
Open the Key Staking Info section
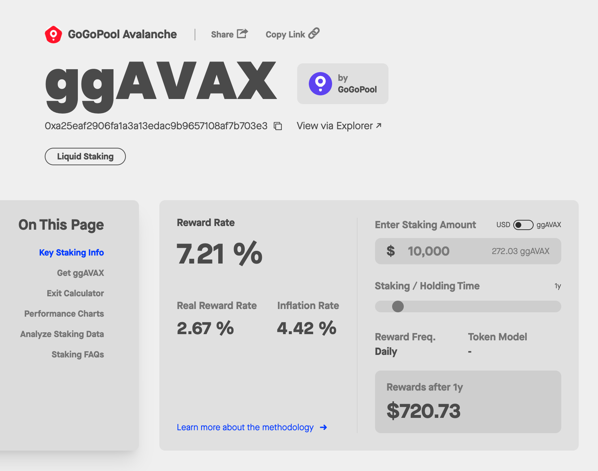click(71, 253)
